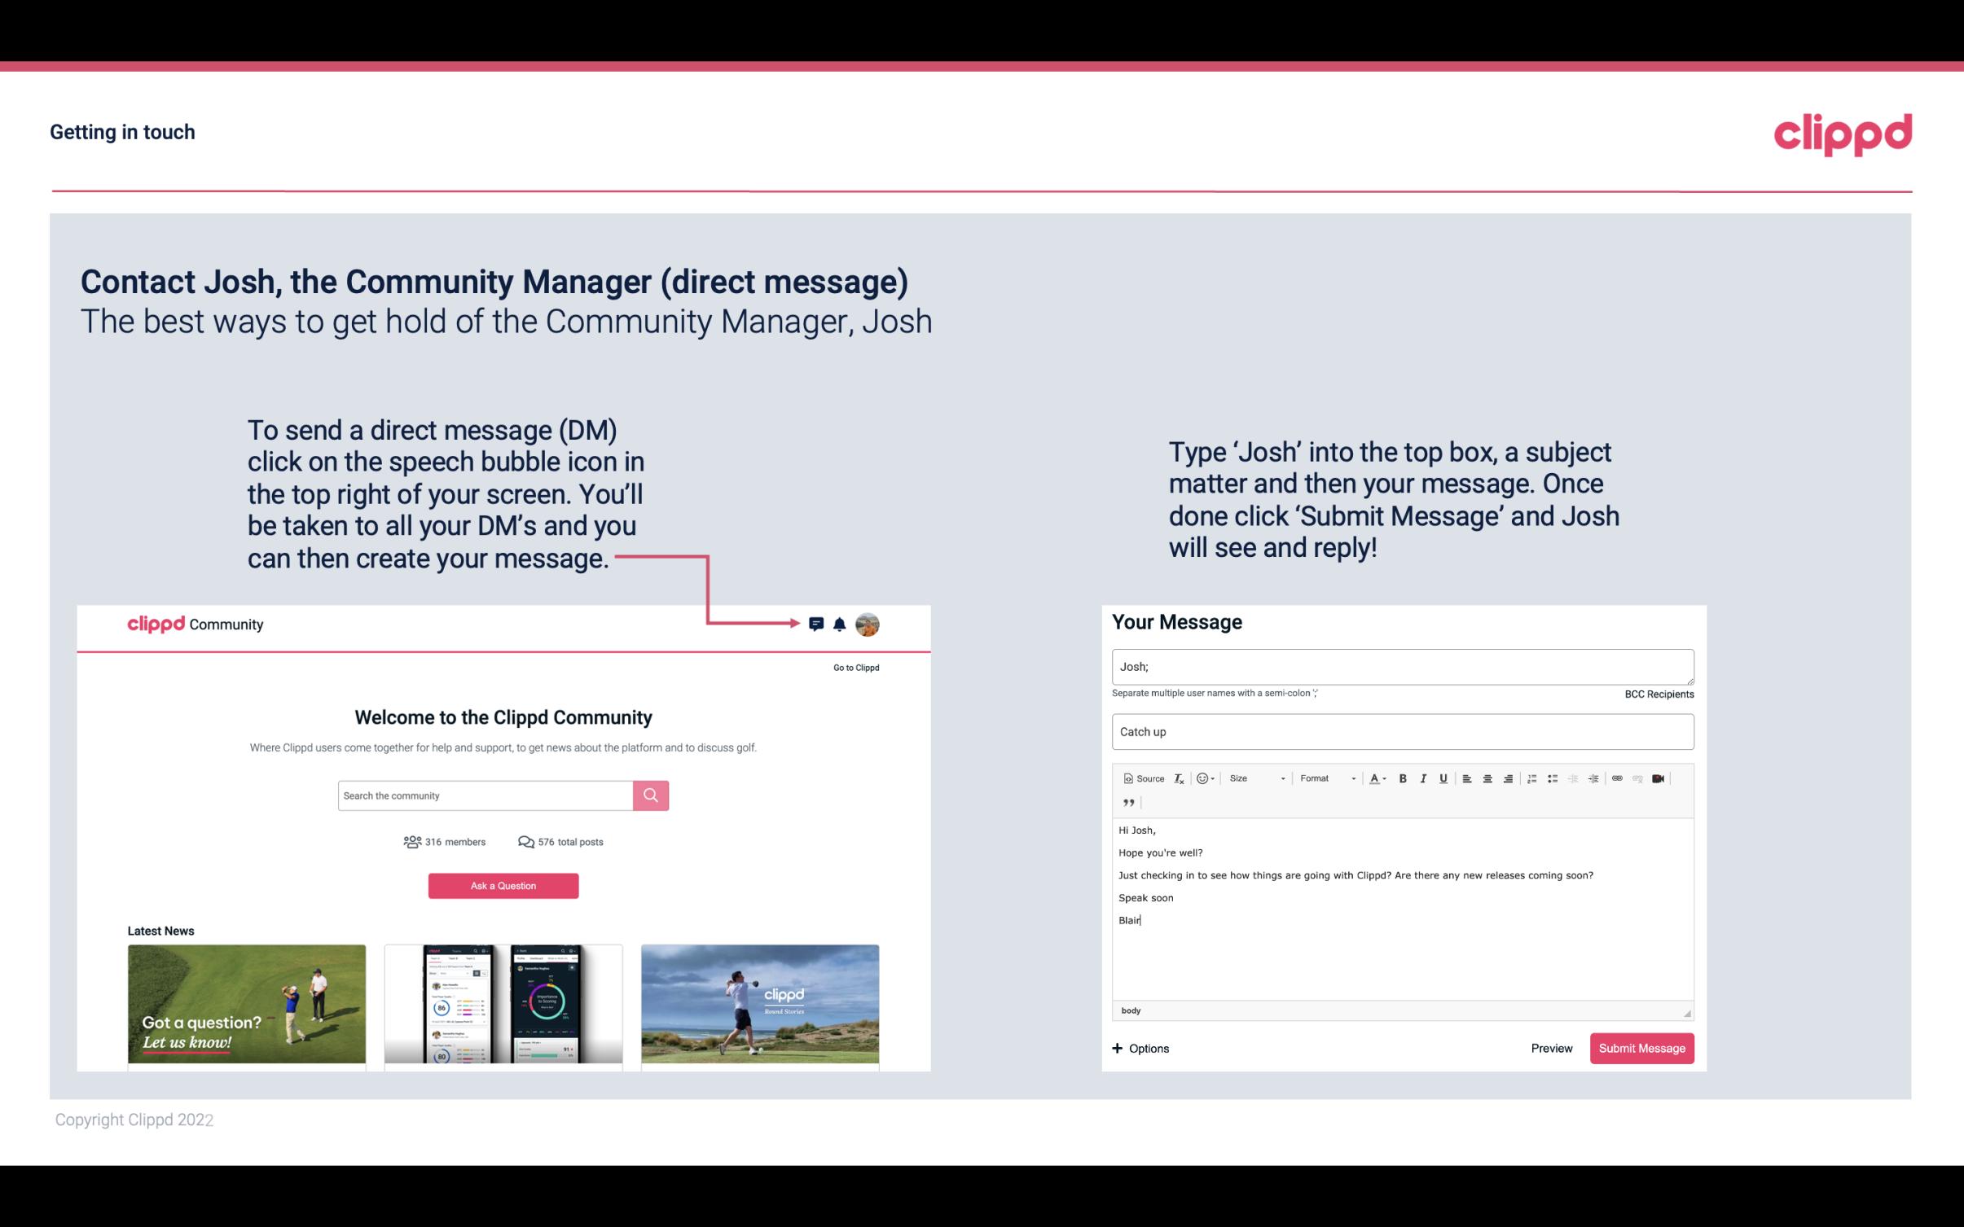Image resolution: width=1964 pixels, height=1227 pixels.
Task: Click the Bold formatting icon
Action: coord(1401,778)
